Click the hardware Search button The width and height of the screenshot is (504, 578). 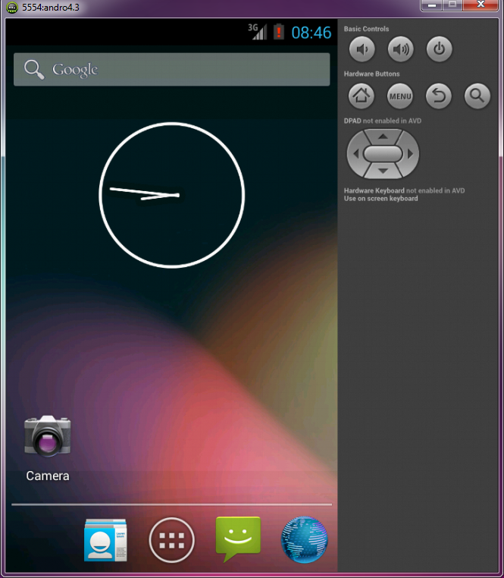(477, 96)
